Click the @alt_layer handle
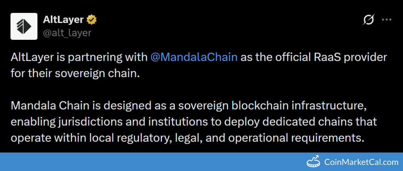This screenshot has height=171, width=403. tap(67, 33)
